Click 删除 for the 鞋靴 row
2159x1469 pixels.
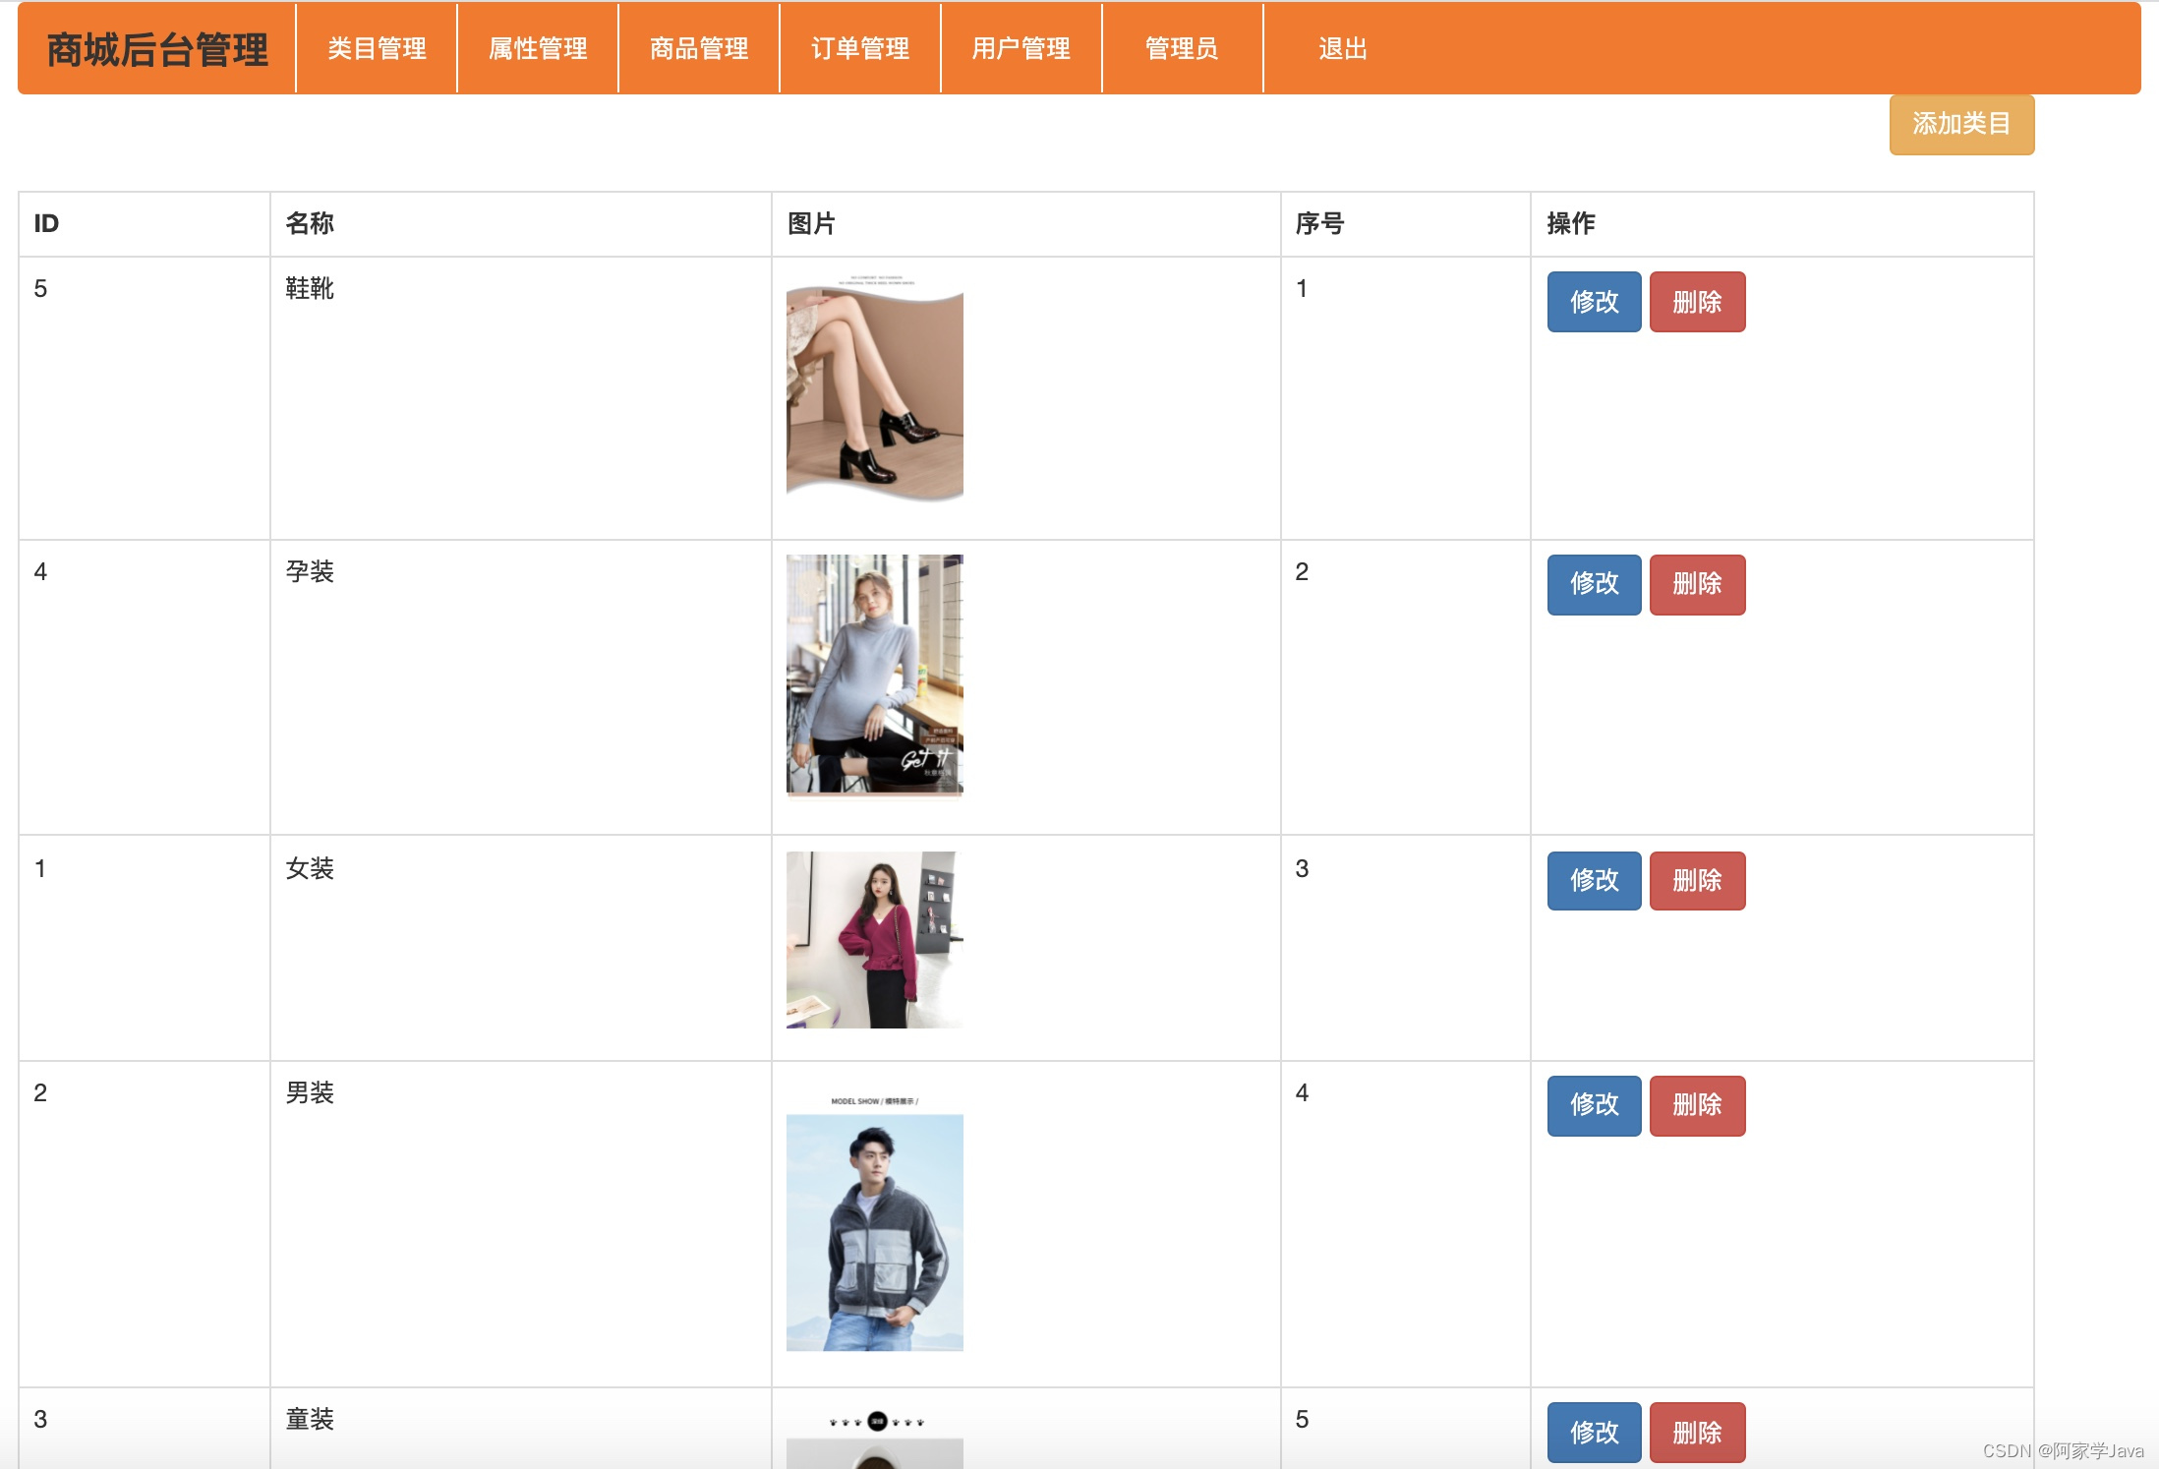point(1697,302)
